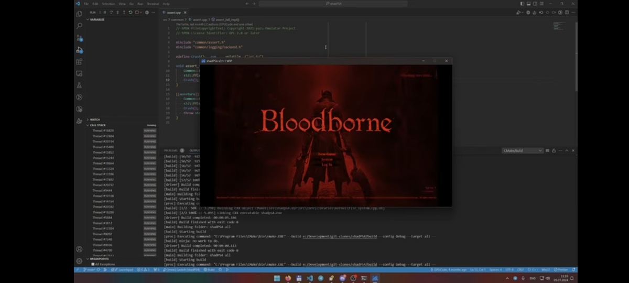Open the Accounts menu in activity bar
The height and width of the screenshot is (283, 629).
click(79, 249)
